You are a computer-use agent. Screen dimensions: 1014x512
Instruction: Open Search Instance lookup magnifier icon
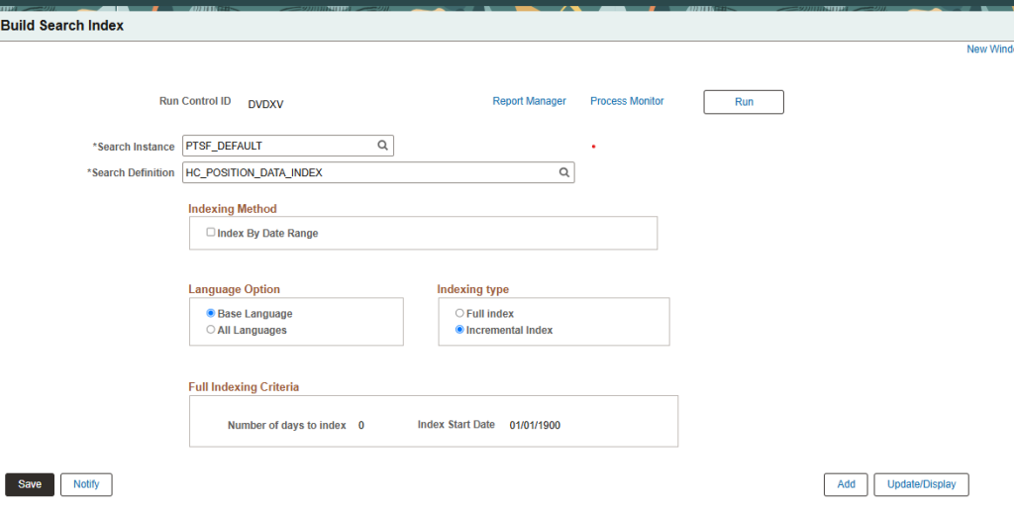pyautogui.click(x=383, y=146)
